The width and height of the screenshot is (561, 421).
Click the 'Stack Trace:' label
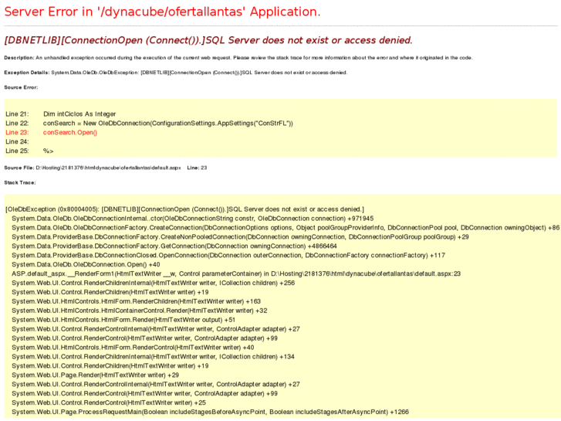pyautogui.click(x=20, y=183)
